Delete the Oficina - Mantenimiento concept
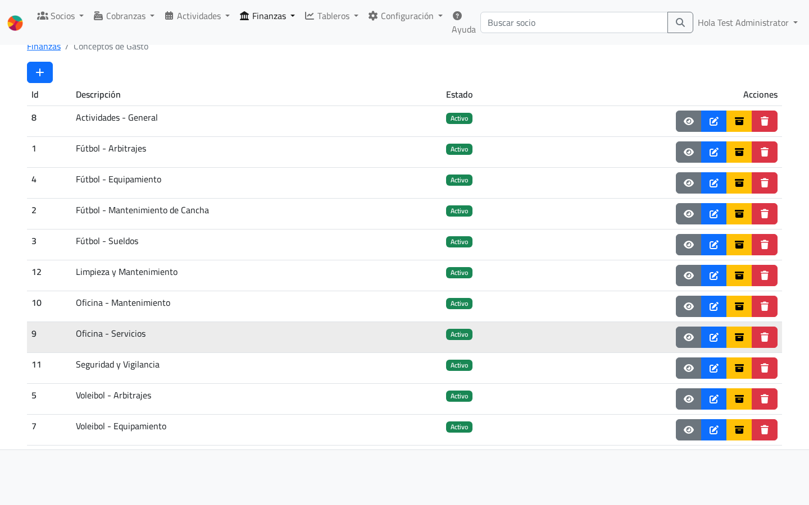The image size is (809, 505). click(x=765, y=306)
